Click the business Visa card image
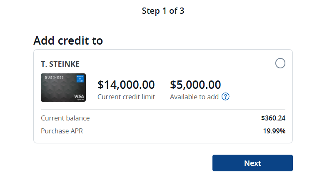Image resolution: width=327 pixels, height=183 pixels. [x=63, y=88]
